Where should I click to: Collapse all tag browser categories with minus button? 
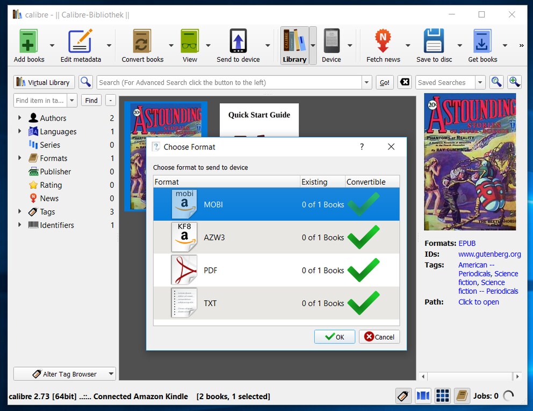point(111,101)
